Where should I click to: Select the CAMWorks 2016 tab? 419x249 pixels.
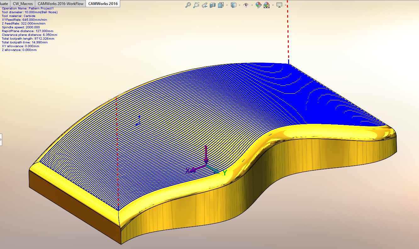click(103, 3)
